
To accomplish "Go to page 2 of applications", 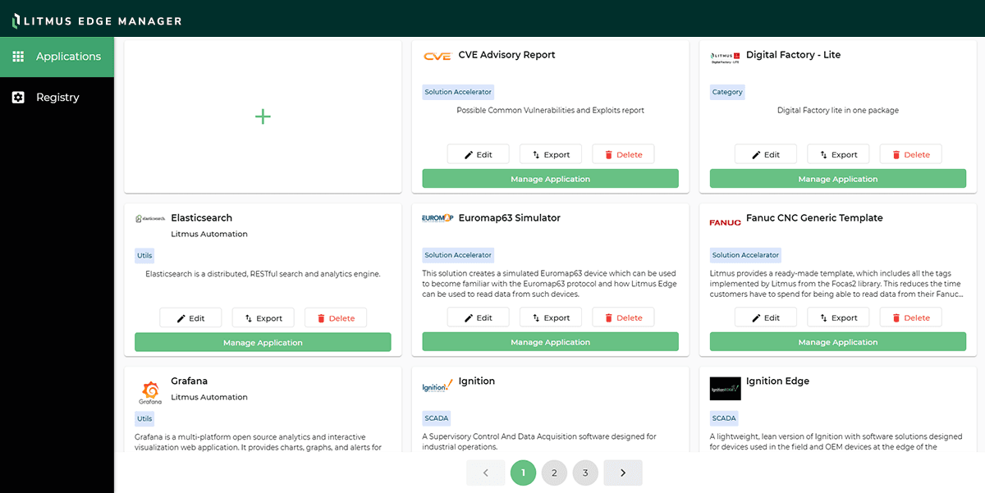I will [x=554, y=472].
